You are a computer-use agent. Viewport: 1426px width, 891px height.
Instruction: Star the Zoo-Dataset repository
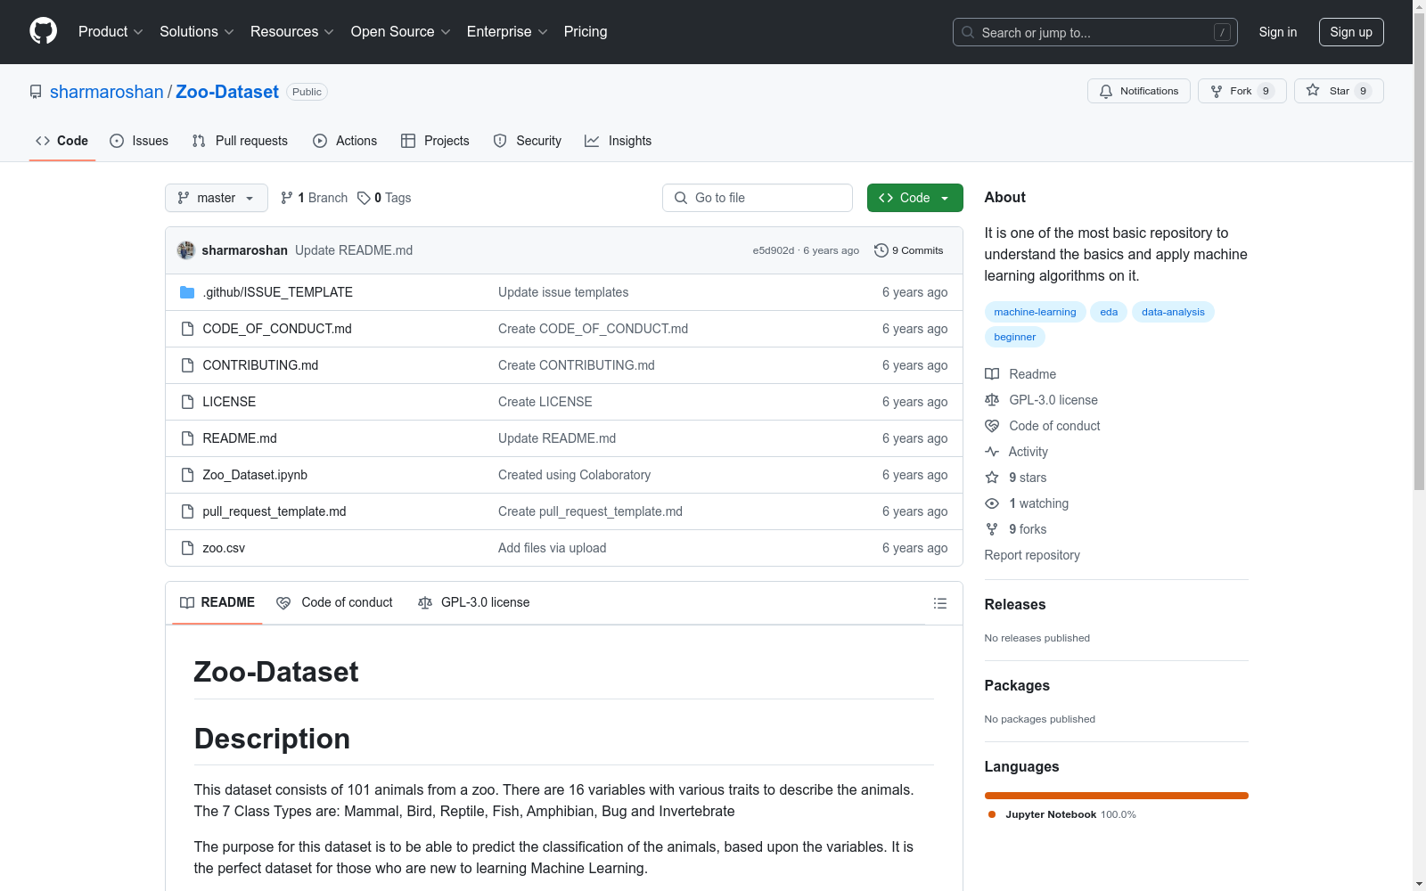[x=1338, y=91]
